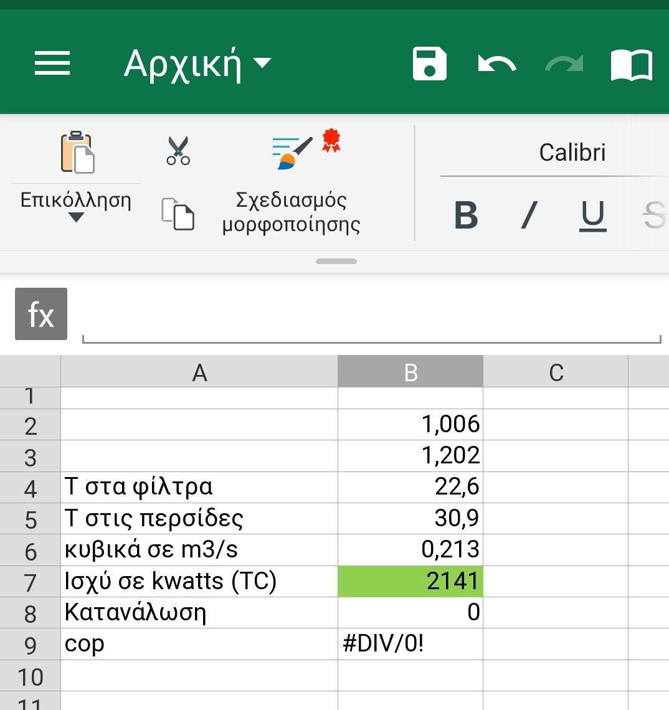669x710 pixels.
Task: Toggle Strikethrough formatting
Action: click(654, 215)
